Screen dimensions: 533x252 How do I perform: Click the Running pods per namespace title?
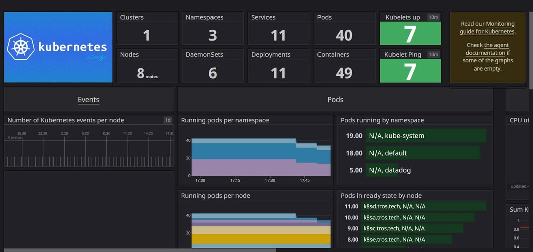pyautogui.click(x=225, y=120)
